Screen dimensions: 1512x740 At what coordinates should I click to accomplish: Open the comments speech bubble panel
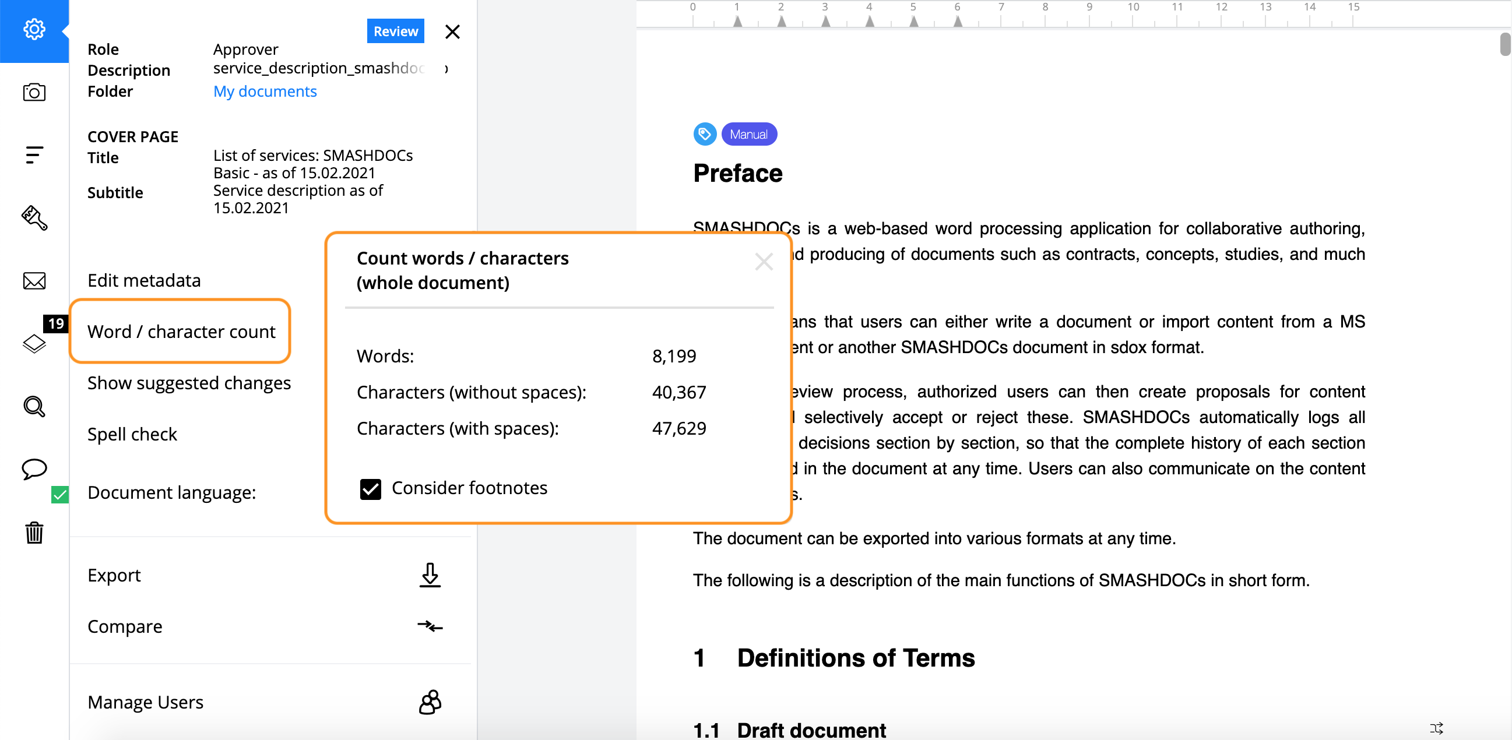click(34, 469)
